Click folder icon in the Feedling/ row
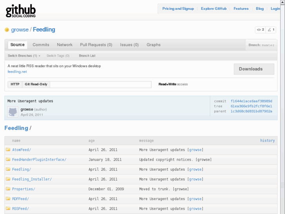Image resolution: width=285 pixels, height=214 pixels. pos(8,169)
